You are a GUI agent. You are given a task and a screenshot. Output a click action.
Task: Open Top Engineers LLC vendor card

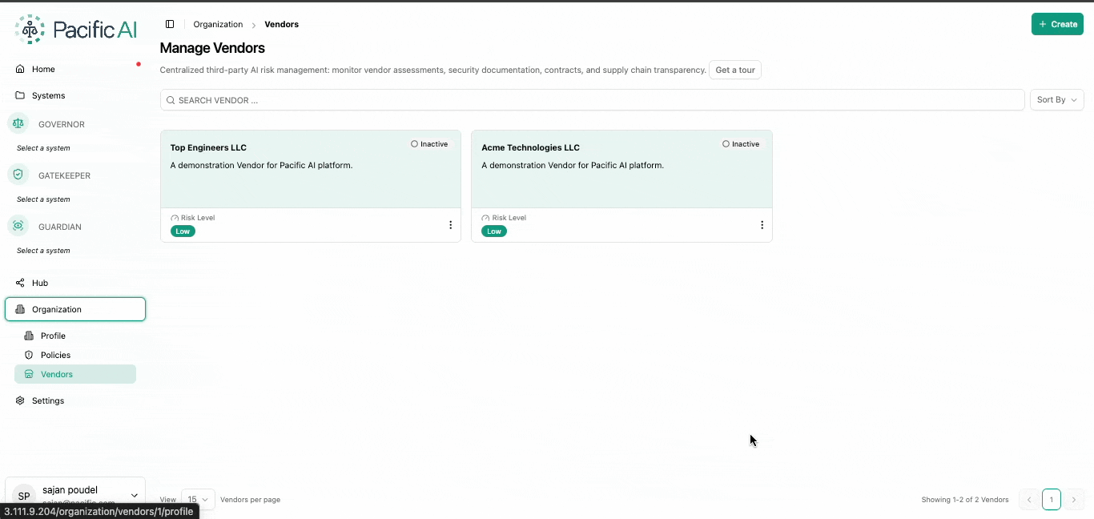coord(311,186)
